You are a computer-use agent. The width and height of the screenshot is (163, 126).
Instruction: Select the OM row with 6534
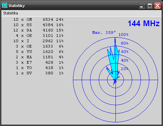[x=38, y=19]
